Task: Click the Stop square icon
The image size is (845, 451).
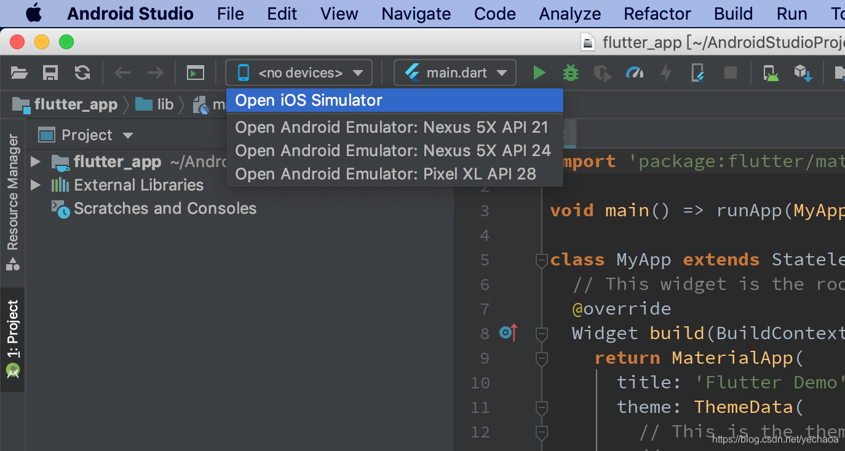Action: [731, 73]
